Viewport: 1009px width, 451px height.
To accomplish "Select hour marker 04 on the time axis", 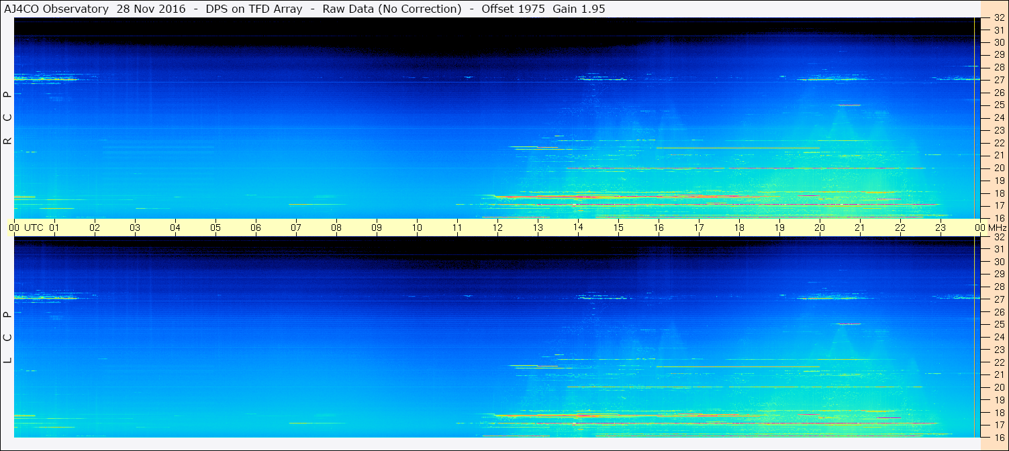I will (175, 228).
